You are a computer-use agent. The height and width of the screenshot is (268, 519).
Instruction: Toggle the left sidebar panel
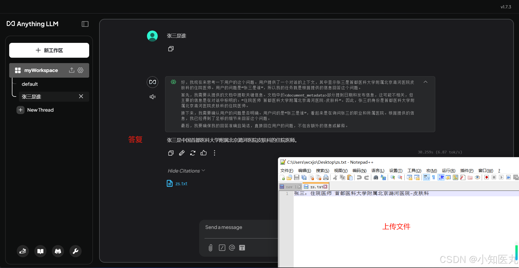coord(85,24)
